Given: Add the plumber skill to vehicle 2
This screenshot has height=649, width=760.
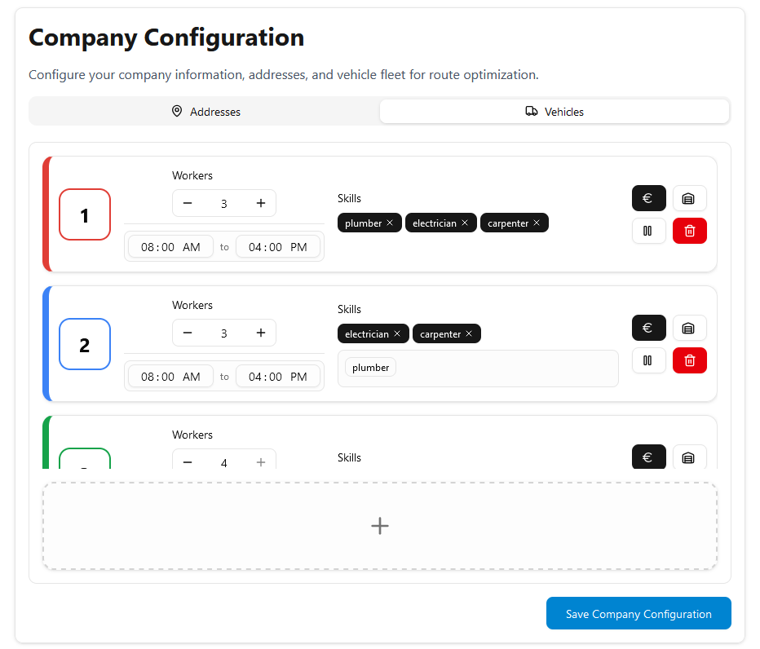Looking at the screenshot, I should click(370, 368).
